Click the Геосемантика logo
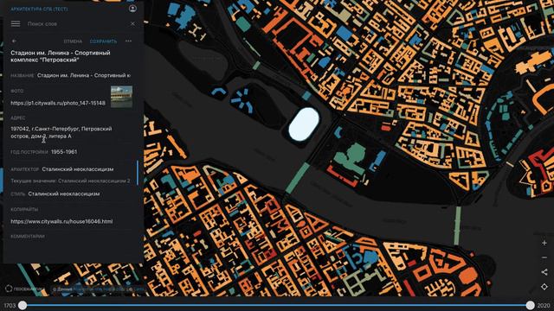Viewport: 554px width, 311px height. click(x=24, y=289)
